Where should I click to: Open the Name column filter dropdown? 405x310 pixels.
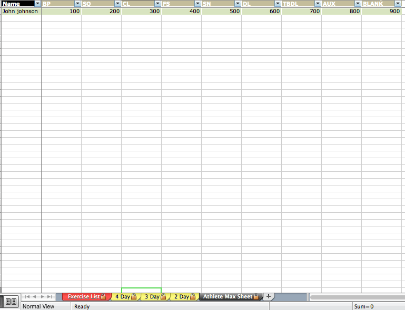38,4
